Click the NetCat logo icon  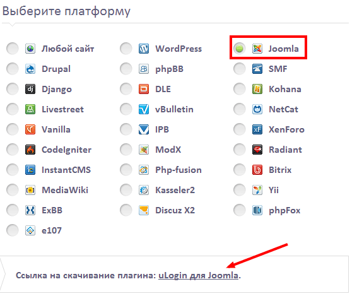coord(257,109)
